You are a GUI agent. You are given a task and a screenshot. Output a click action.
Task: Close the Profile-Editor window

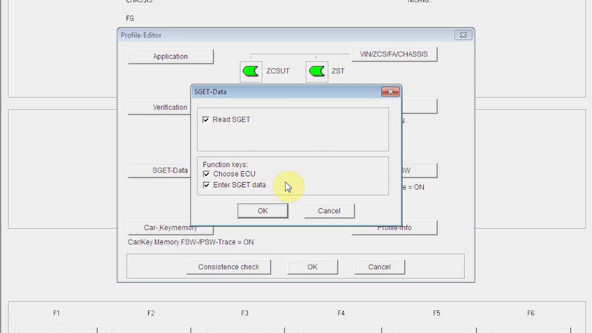(463, 35)
